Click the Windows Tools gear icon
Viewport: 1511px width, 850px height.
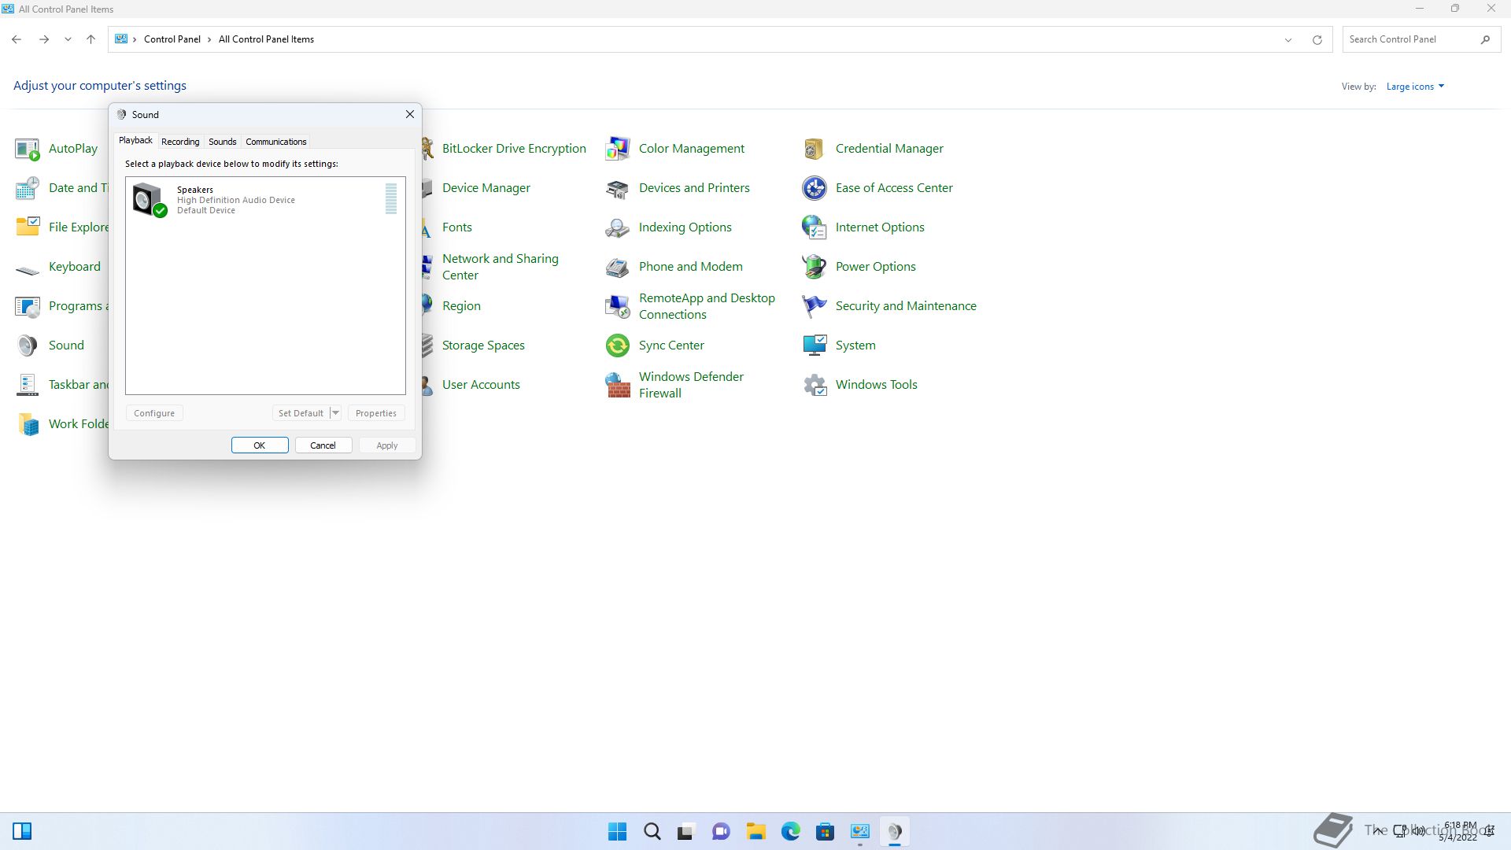[x=815, y=385]
